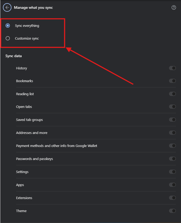Toggle the Reading list sync switch
The height and width of the screenshot is (223, 181).
coord(172,94)
